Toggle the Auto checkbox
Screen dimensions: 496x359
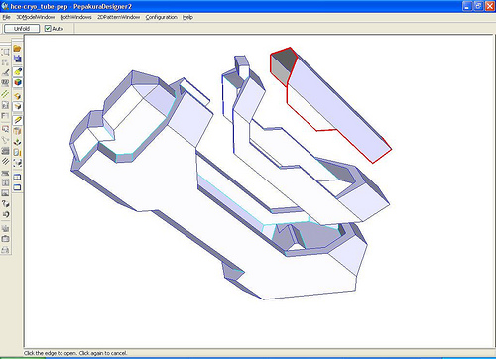pyautogui.click(x=48, y=29)
